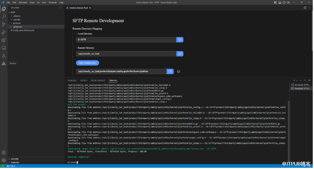314x169 pixels.
Task: Focus the Local Directory D:\SFTP field
Action: [x=126, y=40]
